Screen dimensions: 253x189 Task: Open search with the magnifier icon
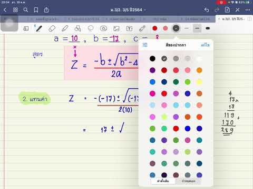pyautogui.click(x=26, y=10)
